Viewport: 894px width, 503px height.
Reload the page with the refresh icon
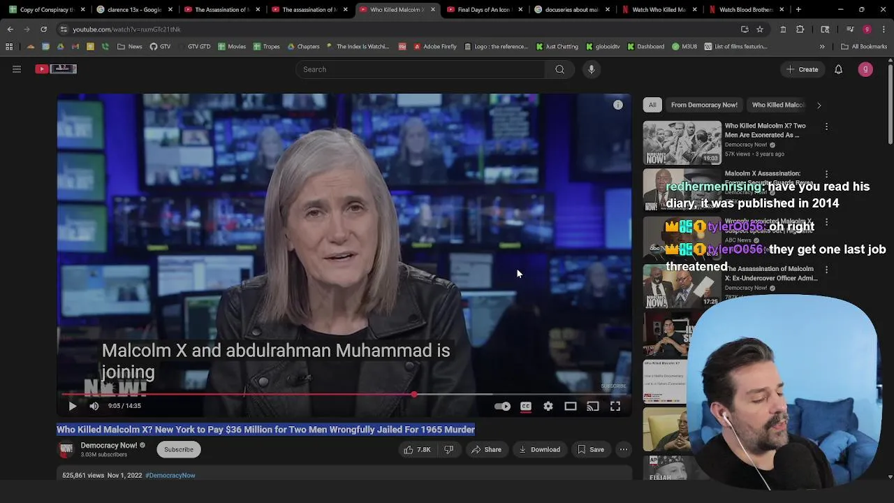click(x=43, y=29)
